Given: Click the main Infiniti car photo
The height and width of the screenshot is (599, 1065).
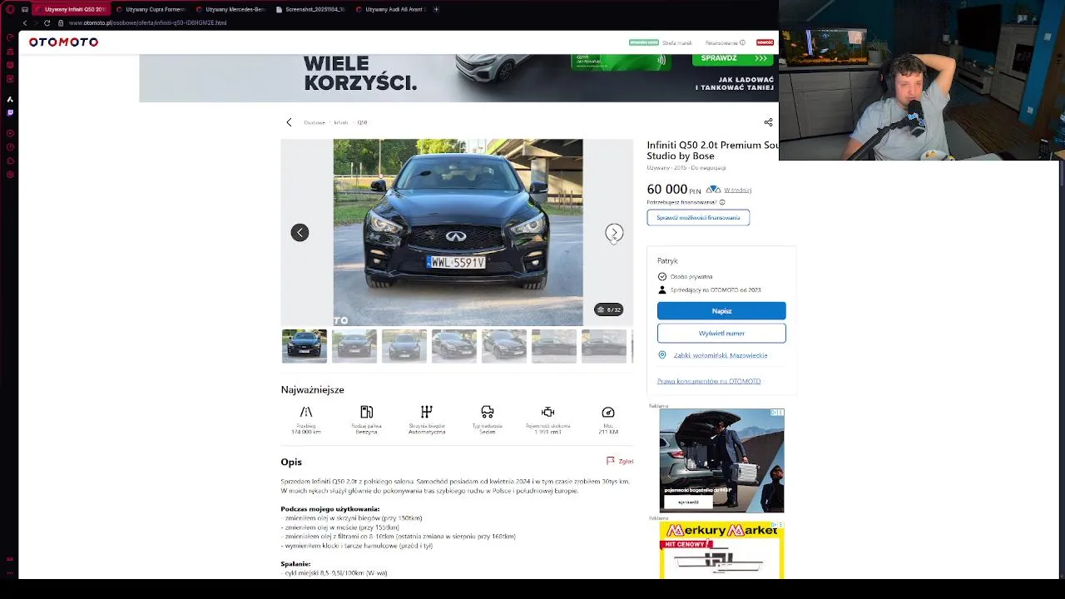Looking at the screenshot, I should click(x=458, y=232).
